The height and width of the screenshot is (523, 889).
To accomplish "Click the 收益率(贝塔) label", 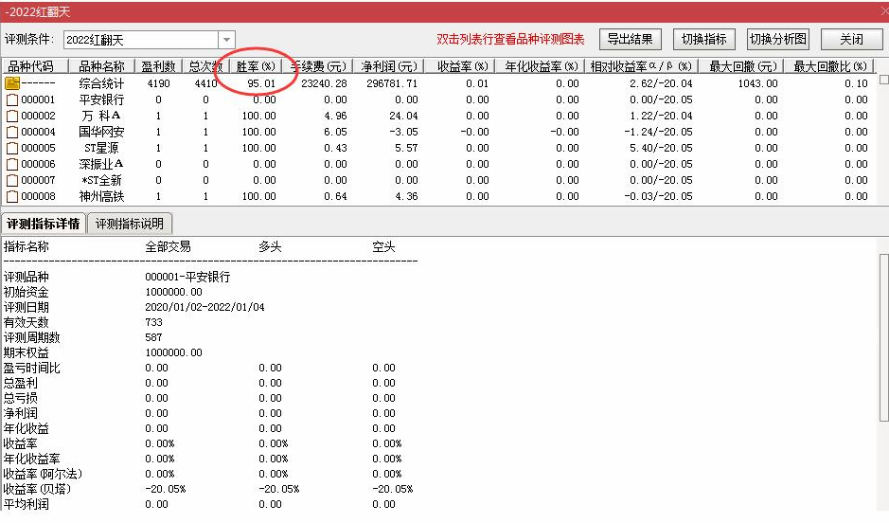I will pos(37,489).
